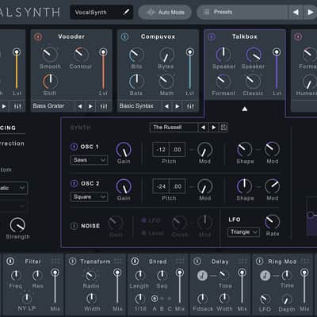This screenshot has width=317, height=317.
Task: Click OSC 2 pitch semitone field -24
Action: (x=161, y=186)
